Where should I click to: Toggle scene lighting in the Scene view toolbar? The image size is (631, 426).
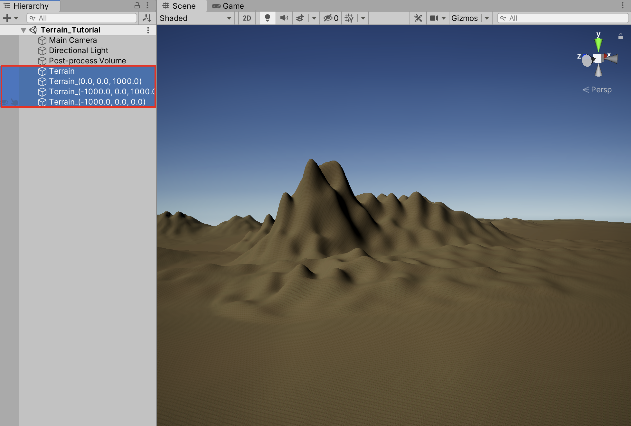point(267,18)
